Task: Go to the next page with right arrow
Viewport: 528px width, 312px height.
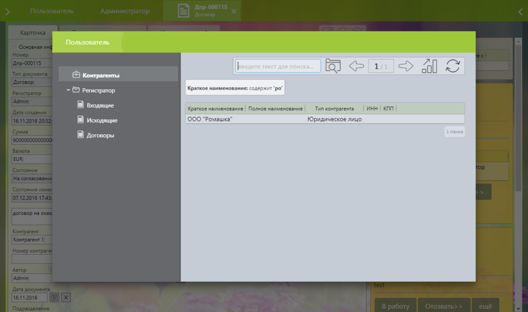Action: [406, 66]
